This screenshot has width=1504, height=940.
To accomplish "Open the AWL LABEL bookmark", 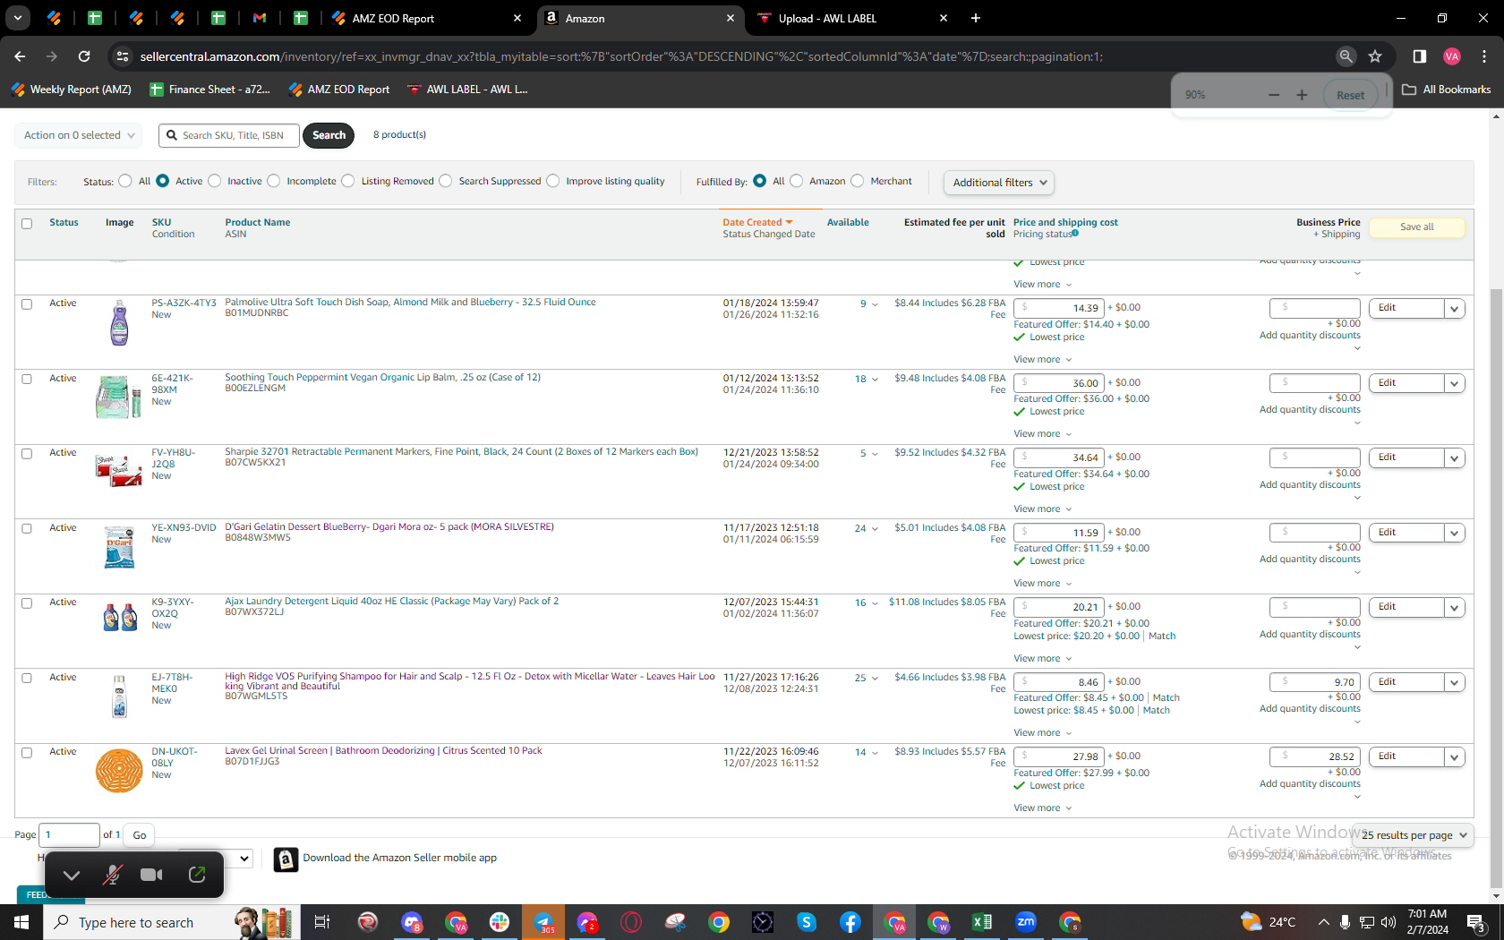I will (x=467, y=90).
